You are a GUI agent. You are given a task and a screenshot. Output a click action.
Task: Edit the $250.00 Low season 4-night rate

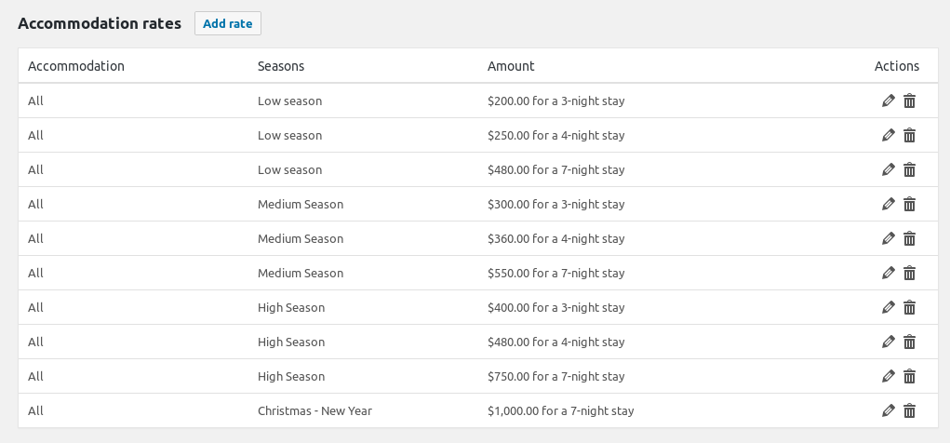pos(888,135)
